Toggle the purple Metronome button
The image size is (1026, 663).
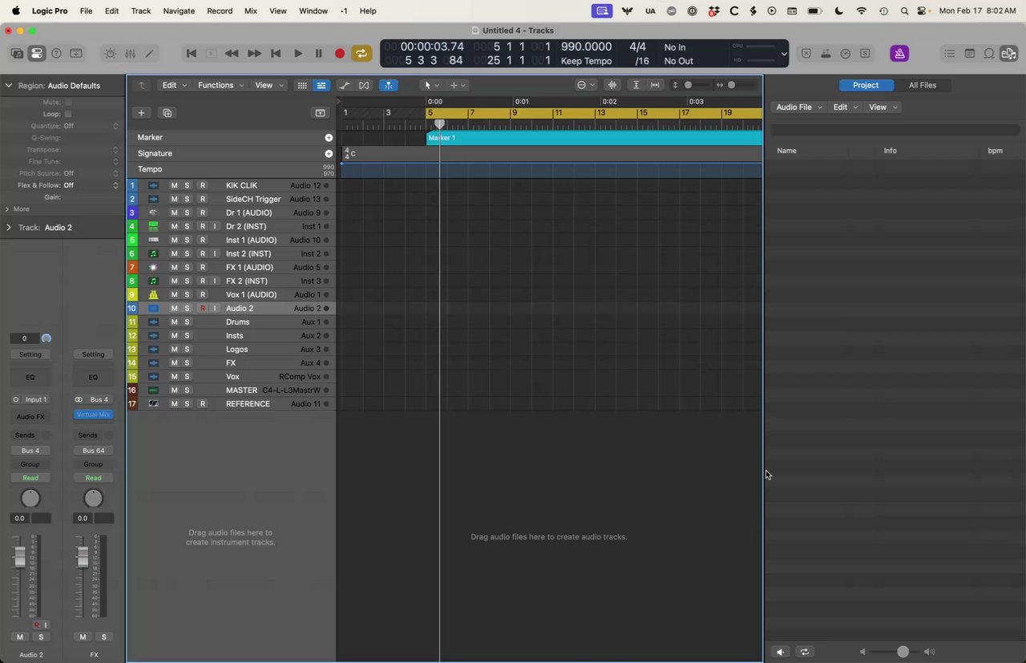(899, 54)
